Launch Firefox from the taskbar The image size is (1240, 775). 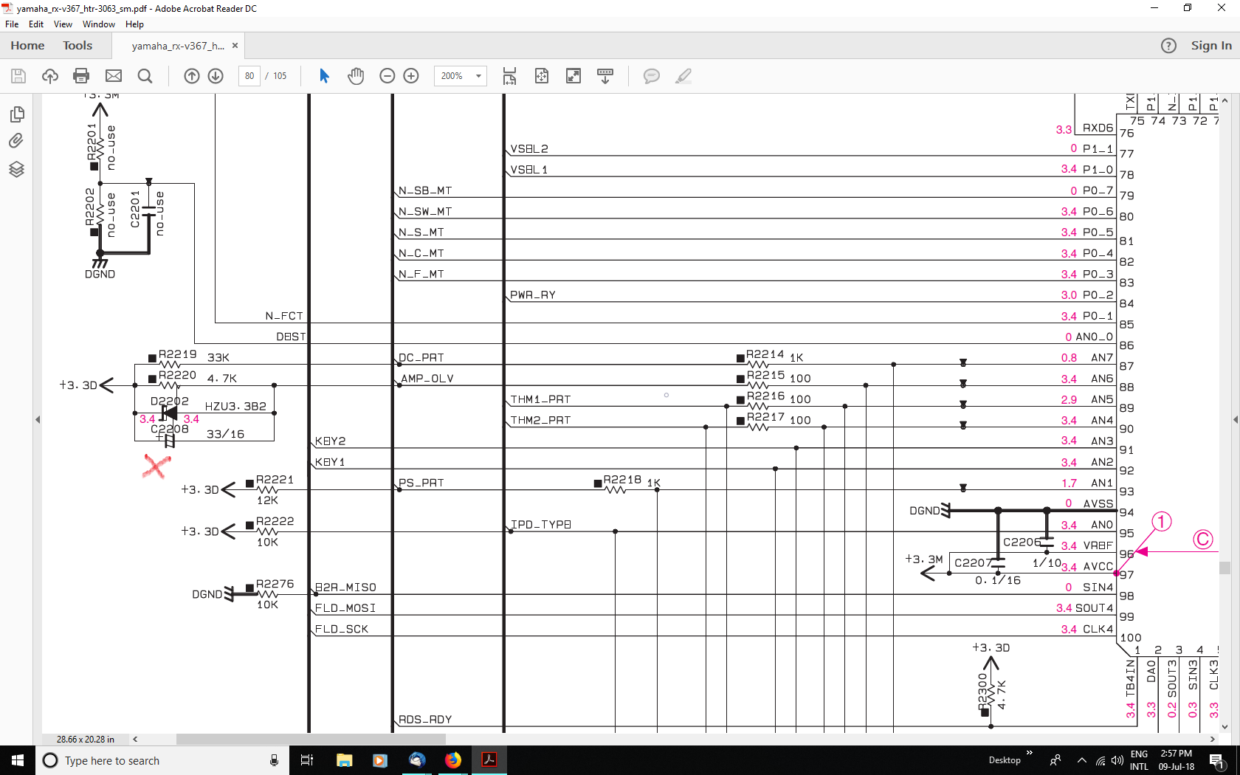click(x=453, y=760)
